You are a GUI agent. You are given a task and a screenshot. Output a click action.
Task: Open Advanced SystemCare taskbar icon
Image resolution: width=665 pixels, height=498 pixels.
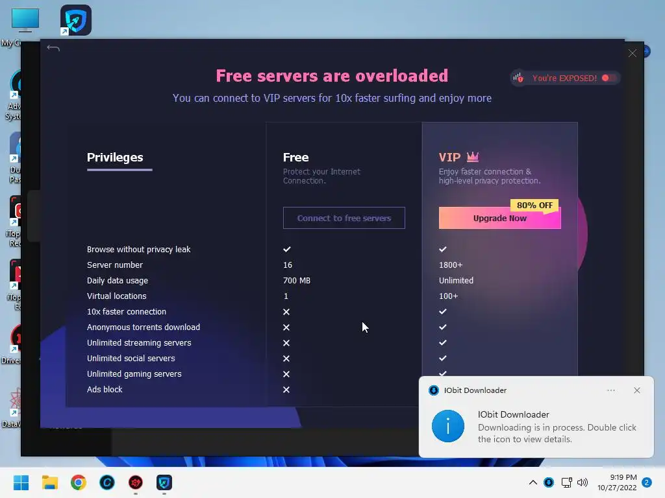(x=107, y=482)
